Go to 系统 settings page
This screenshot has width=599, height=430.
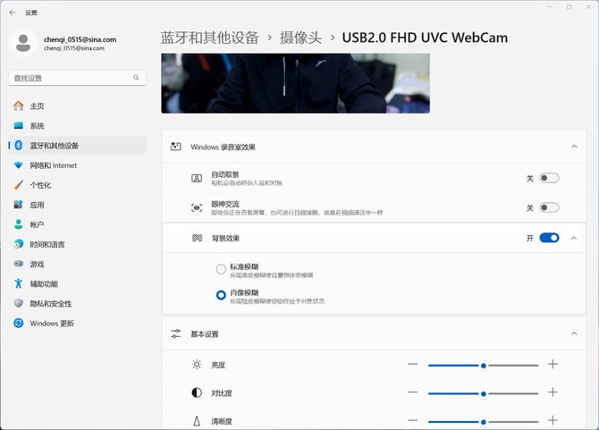(37, 126)
